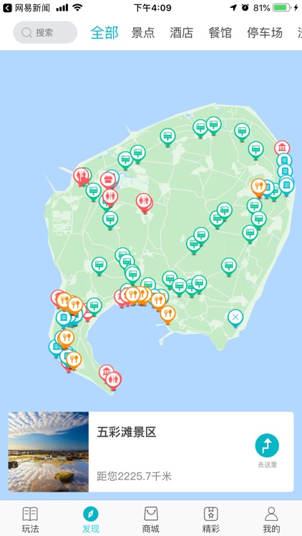Viewport: 302px width, 536px height.
Task: Switch to the 餐馆 category tab
Action: point(220,33)
